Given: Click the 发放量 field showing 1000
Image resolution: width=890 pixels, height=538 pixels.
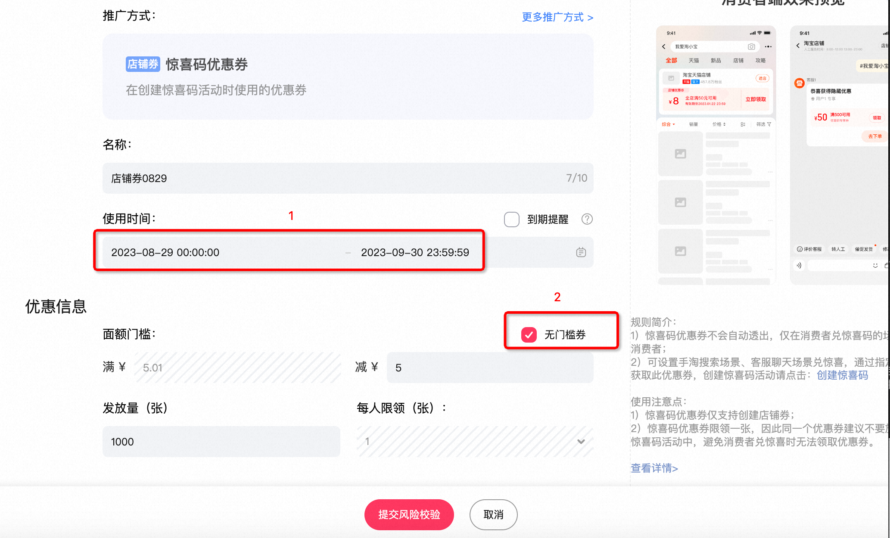Looking at the screenshot, I should point(221,442).
